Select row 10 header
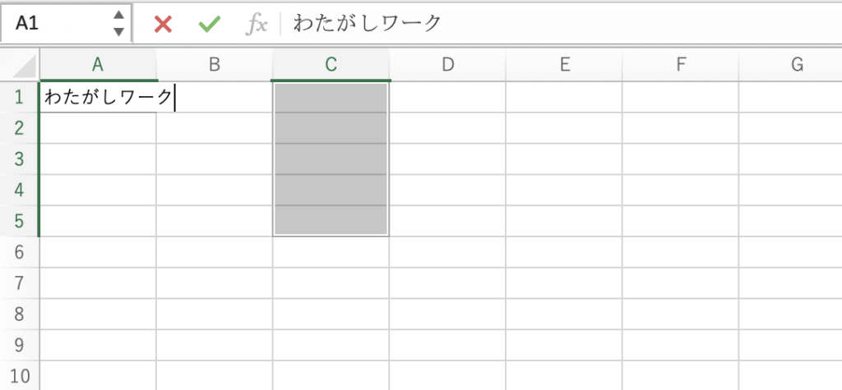Viewport: 842px width, 390px height. [18, 377]
